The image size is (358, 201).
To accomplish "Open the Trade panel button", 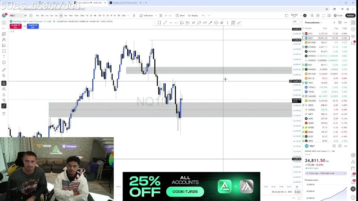I will 338,15.
